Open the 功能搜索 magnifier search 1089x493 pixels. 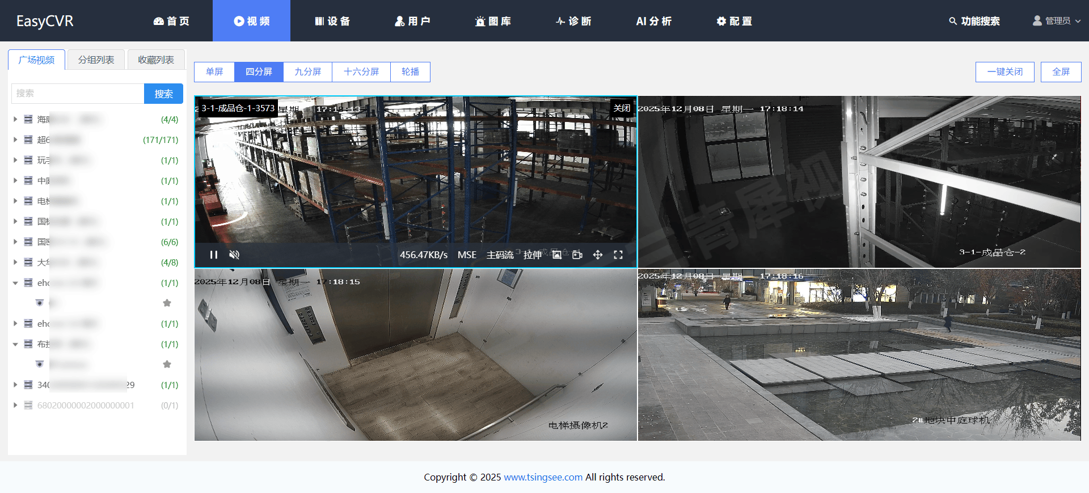coord(974,21)
